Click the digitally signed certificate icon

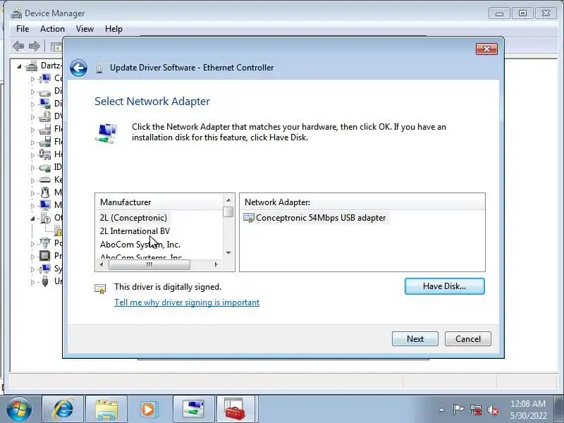100,288
